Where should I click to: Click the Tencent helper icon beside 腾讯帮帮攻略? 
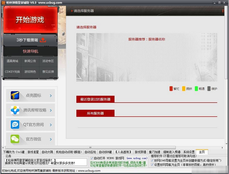point(15,110)
